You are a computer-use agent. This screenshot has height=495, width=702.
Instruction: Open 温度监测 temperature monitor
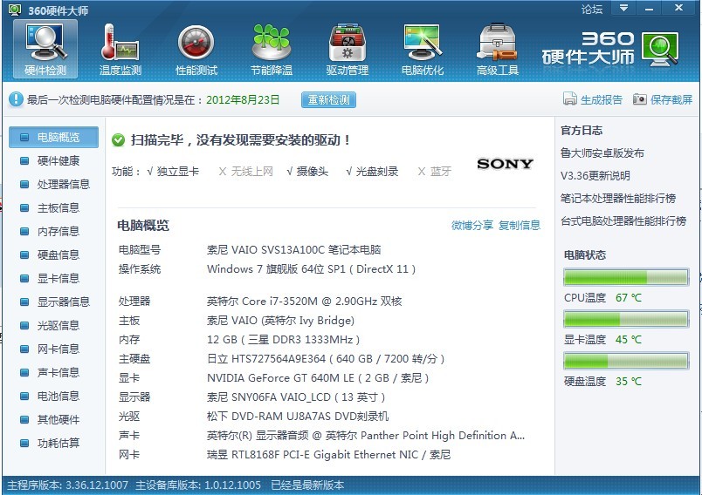point(120,49)
